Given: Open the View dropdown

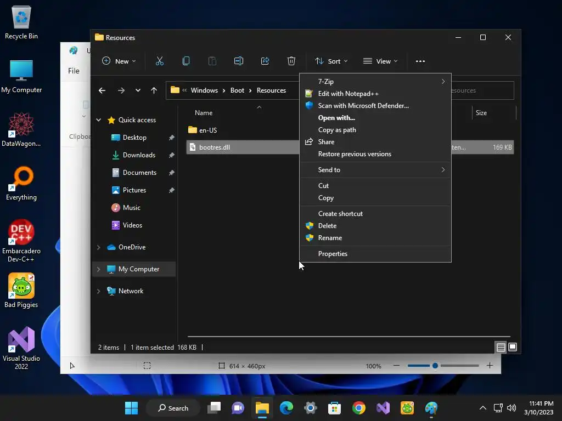Looking at the screenshot, I should tap(380, 61).
